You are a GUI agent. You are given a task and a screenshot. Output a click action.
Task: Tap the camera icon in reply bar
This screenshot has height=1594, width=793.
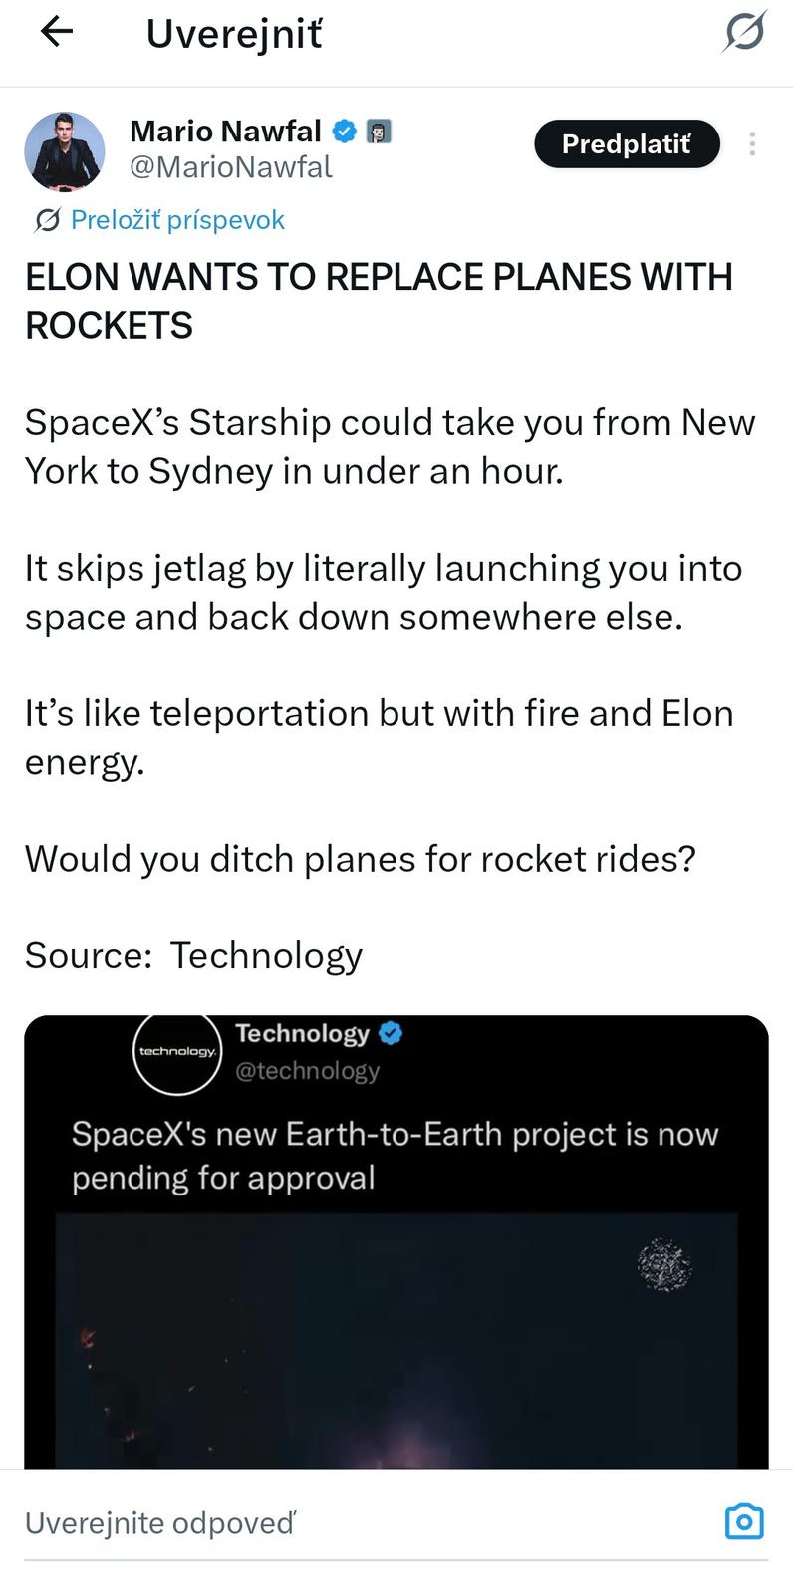(x=744, y=1521)
